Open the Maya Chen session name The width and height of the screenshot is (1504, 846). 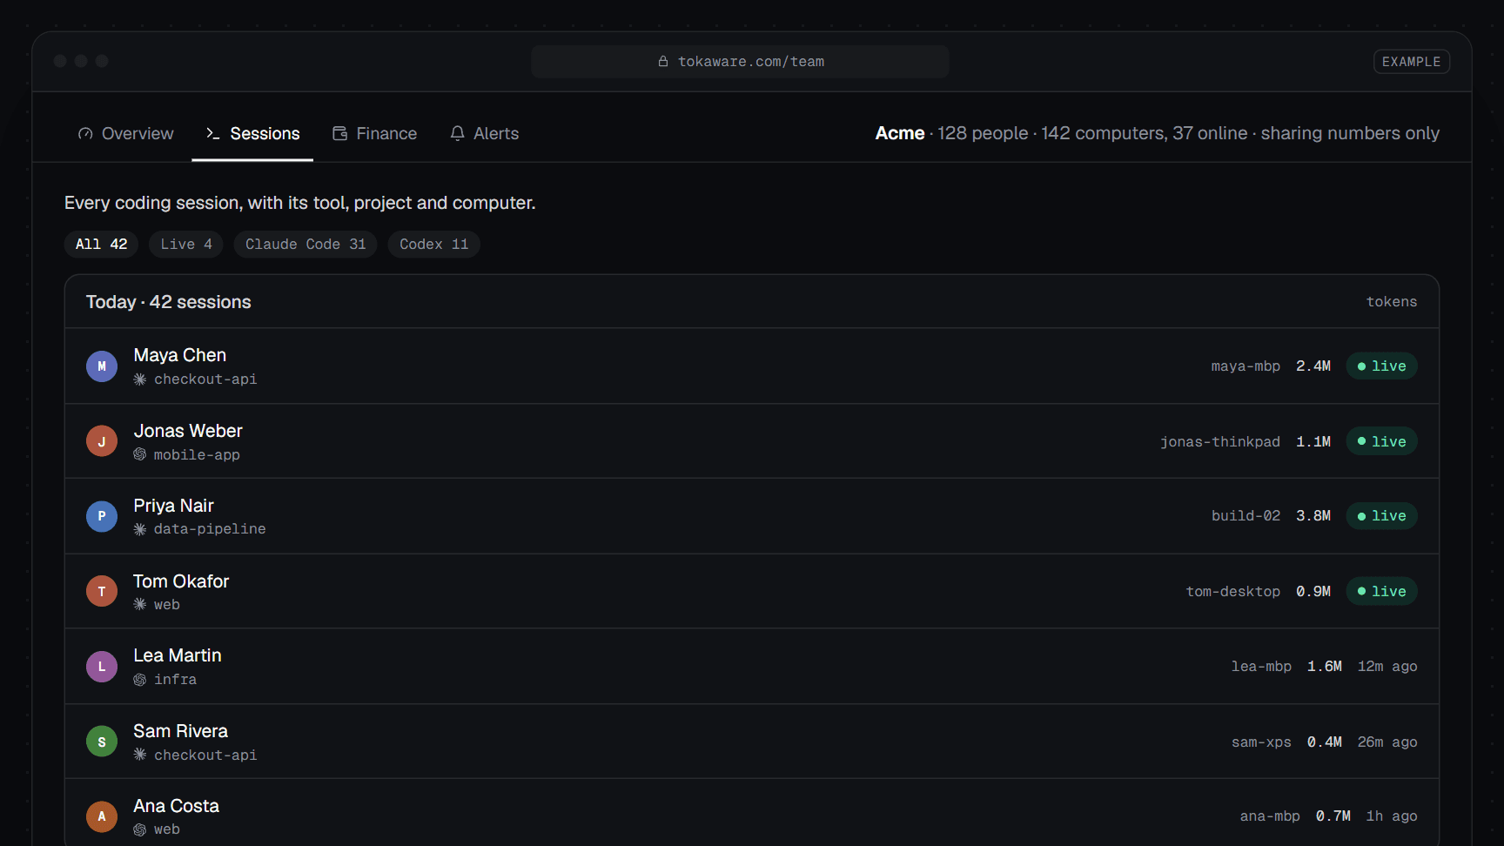point(180,355)
